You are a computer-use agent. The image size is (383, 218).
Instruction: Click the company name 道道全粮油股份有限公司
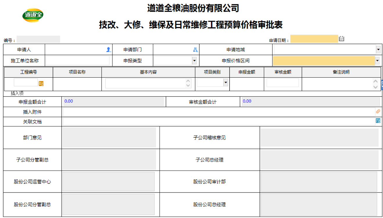click(x=193, y=8)
